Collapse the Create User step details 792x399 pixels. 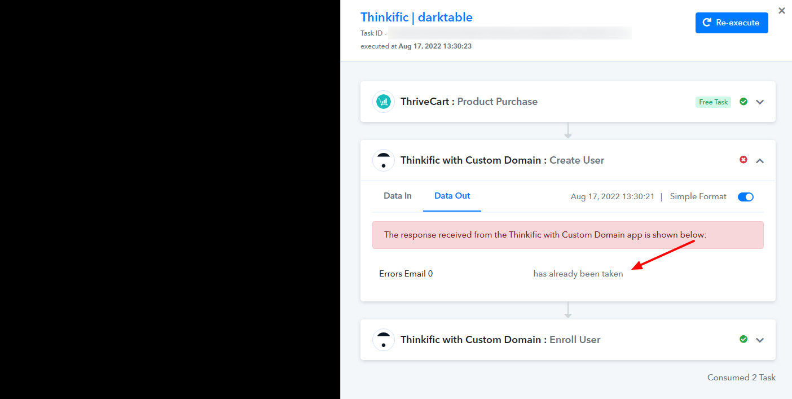point(760,161)
